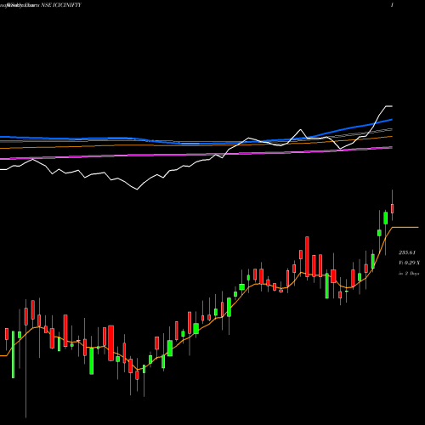Click the 'in 2 Days' label

[x=409, y=274]
